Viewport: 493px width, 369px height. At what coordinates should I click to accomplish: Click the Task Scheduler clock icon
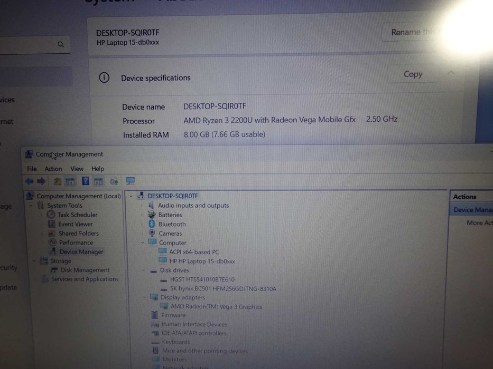click(51, 215)
